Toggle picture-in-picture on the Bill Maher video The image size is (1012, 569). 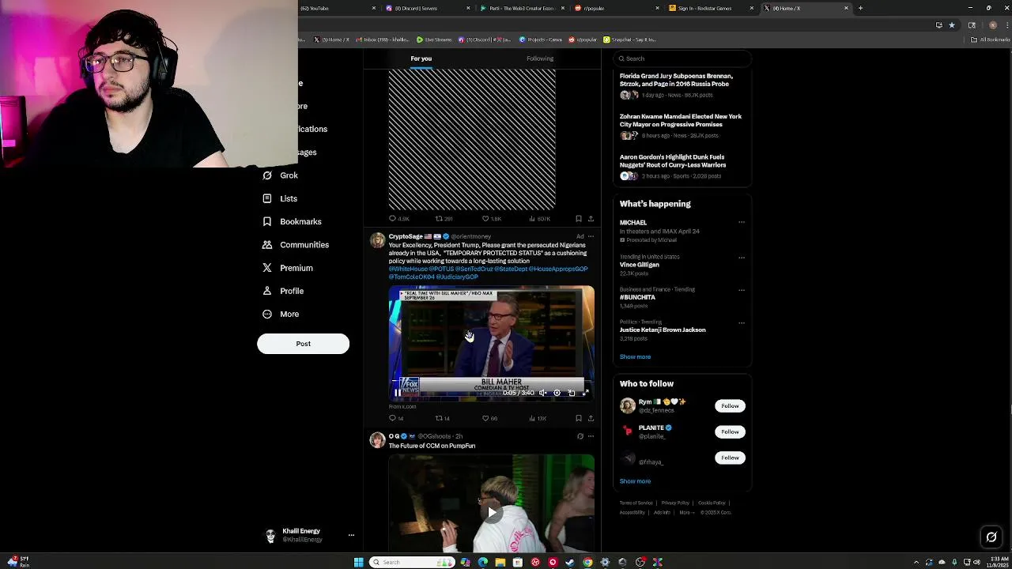pos(572,393)
